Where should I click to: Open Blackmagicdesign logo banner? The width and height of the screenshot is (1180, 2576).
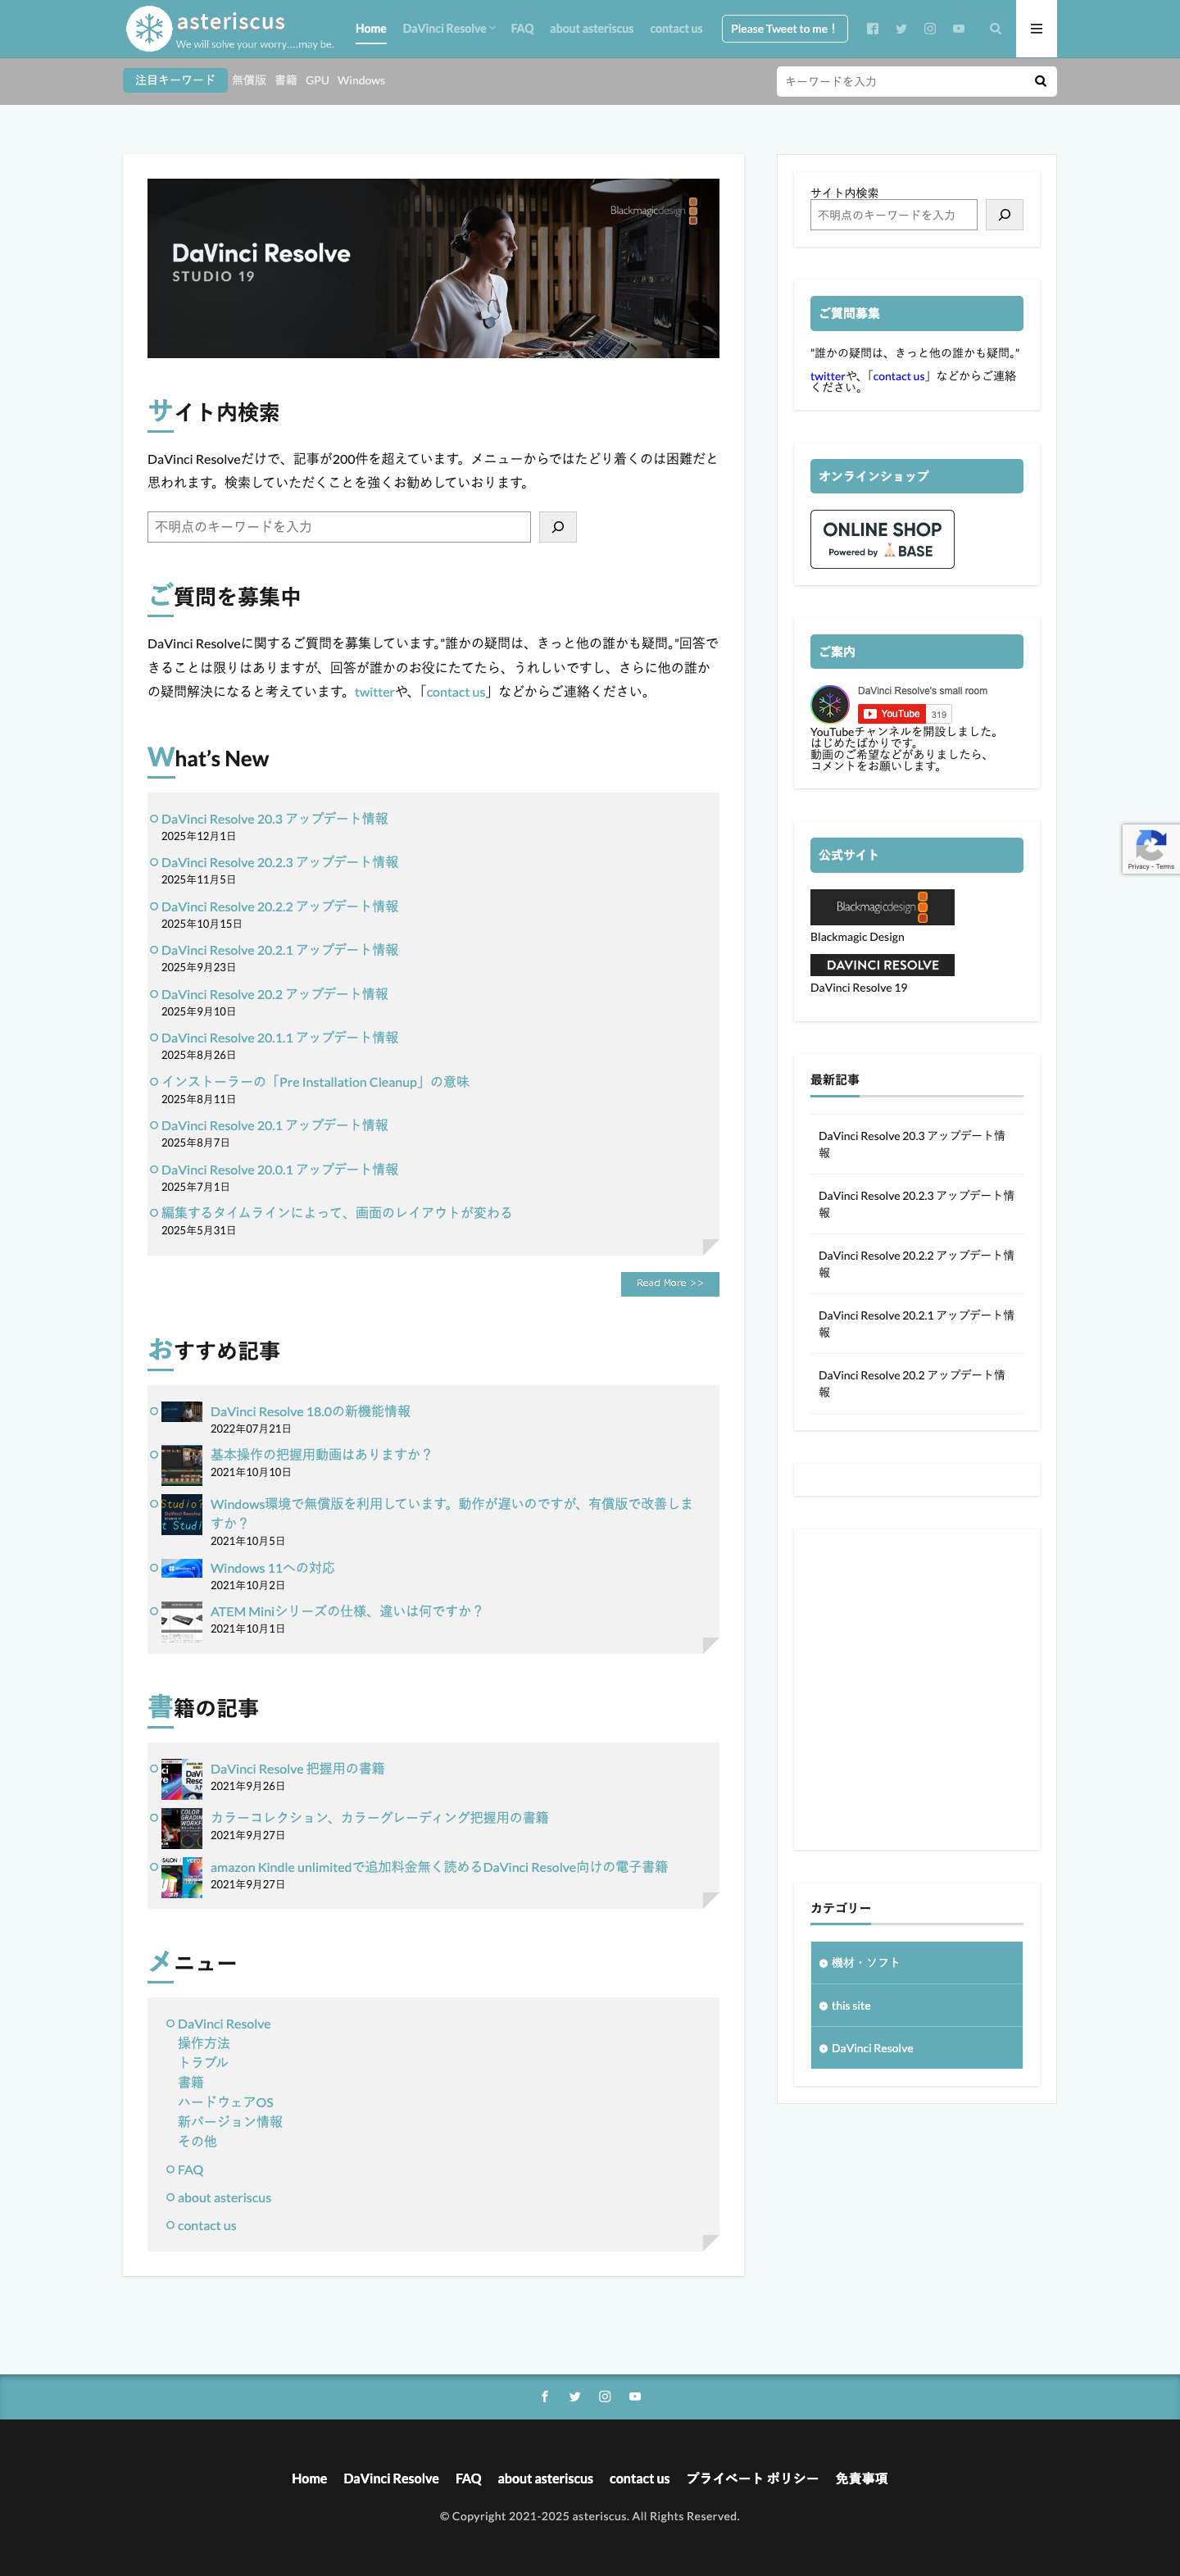click(882, 907)
